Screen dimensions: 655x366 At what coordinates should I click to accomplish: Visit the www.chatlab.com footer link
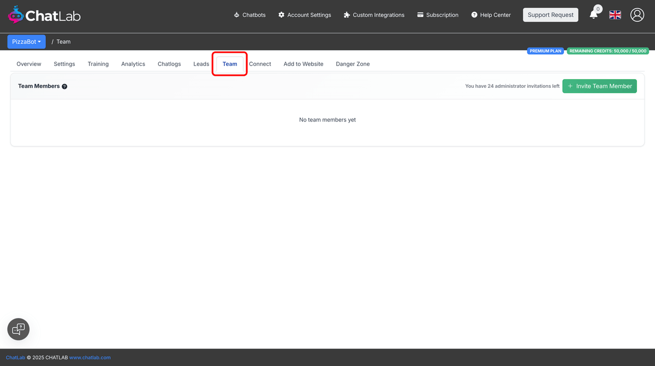pos(90,357)
